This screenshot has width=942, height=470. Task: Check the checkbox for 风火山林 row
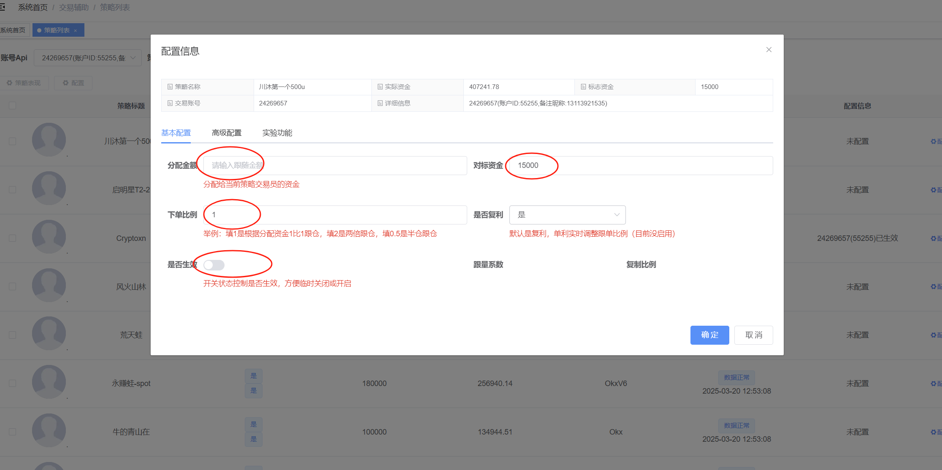(13, 286)
